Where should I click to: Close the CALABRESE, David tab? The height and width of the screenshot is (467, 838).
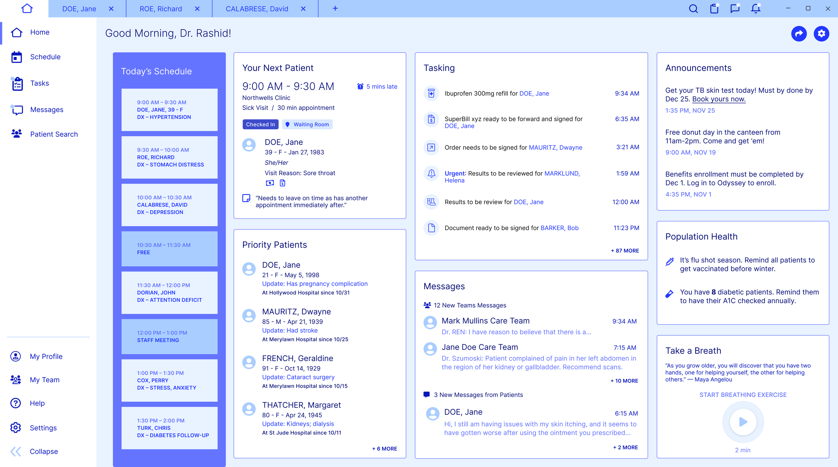tap(303, 9)
